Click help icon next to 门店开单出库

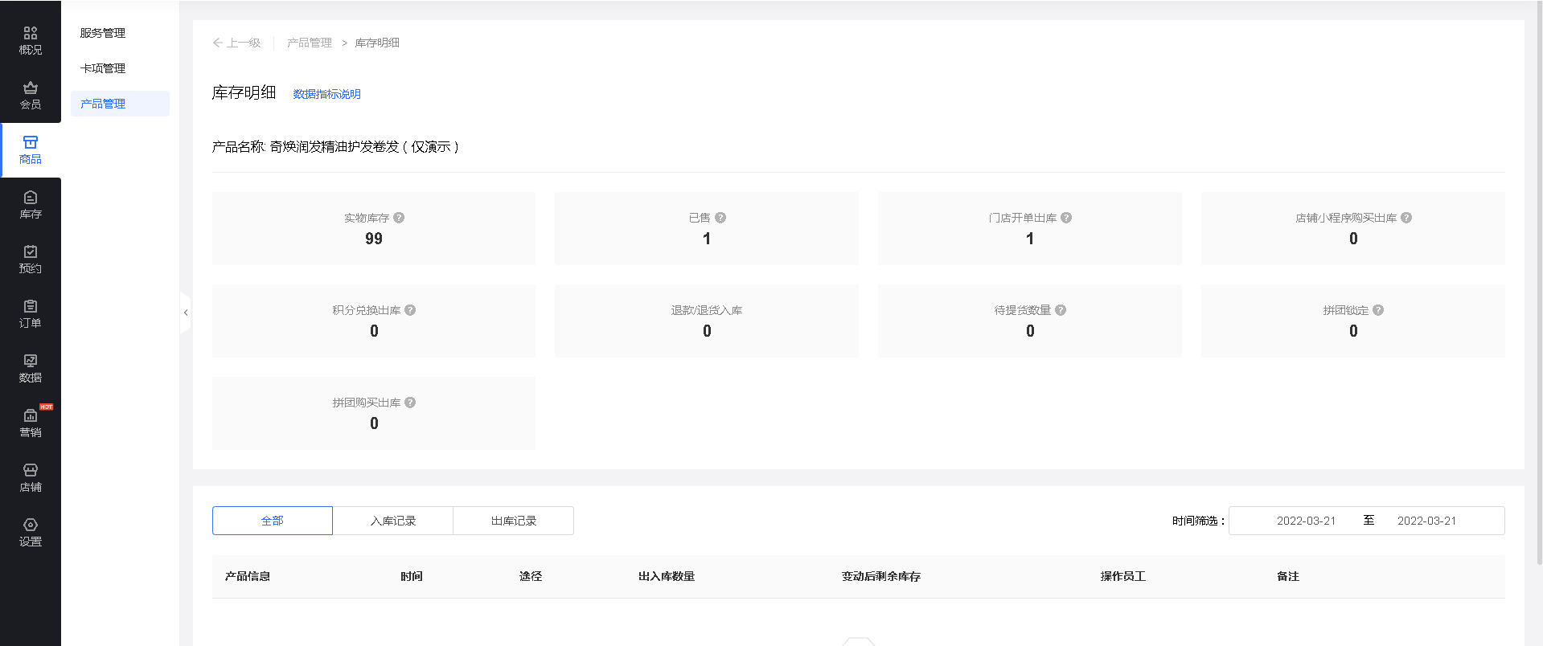coord(1066,218)
